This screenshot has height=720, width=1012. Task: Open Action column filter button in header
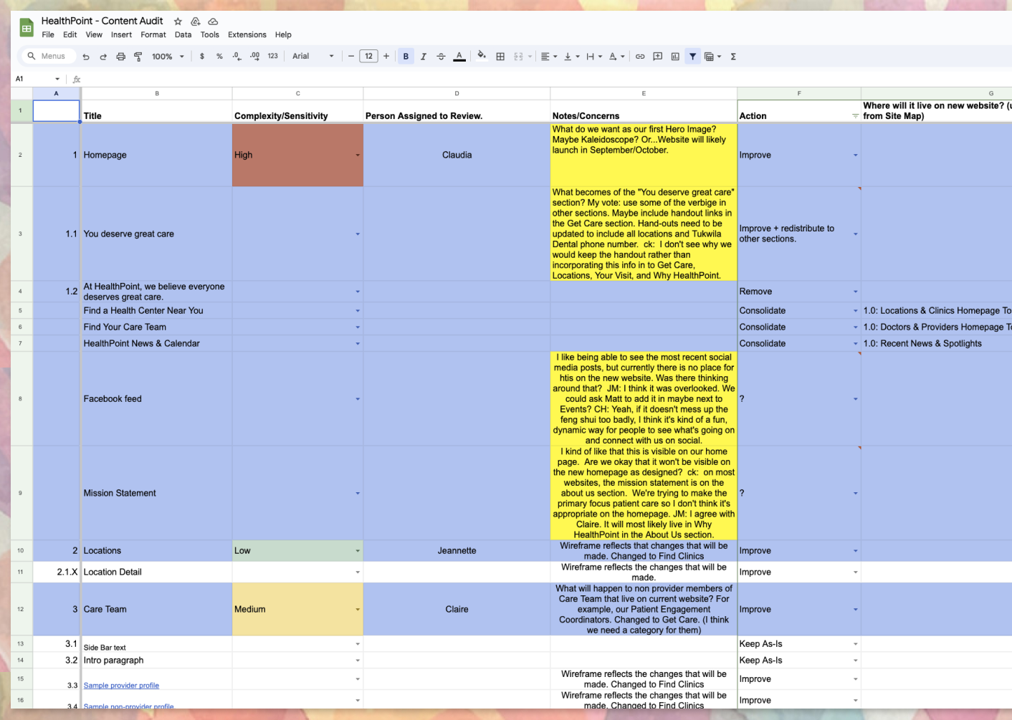coord(855,116)
